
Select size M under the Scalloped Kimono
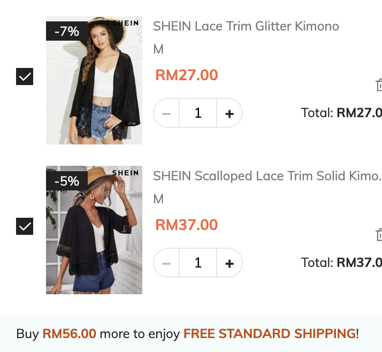tap(158, 199)
